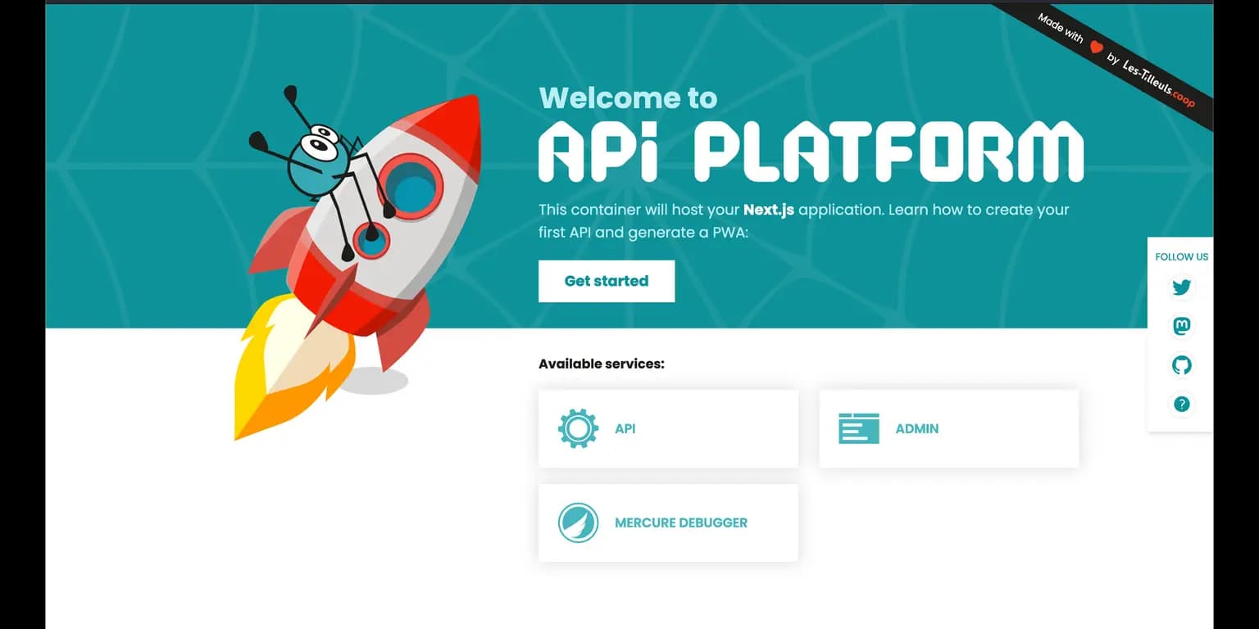1259x629 pixels.
Task: Click the API PLATFORM logo heading
Action: [x=811, y=152]
